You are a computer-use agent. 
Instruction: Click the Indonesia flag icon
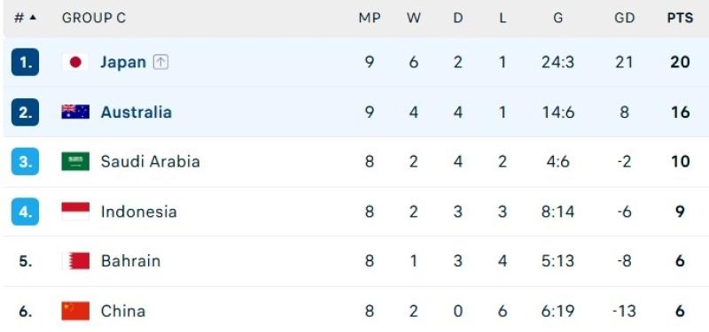point(75,212)
